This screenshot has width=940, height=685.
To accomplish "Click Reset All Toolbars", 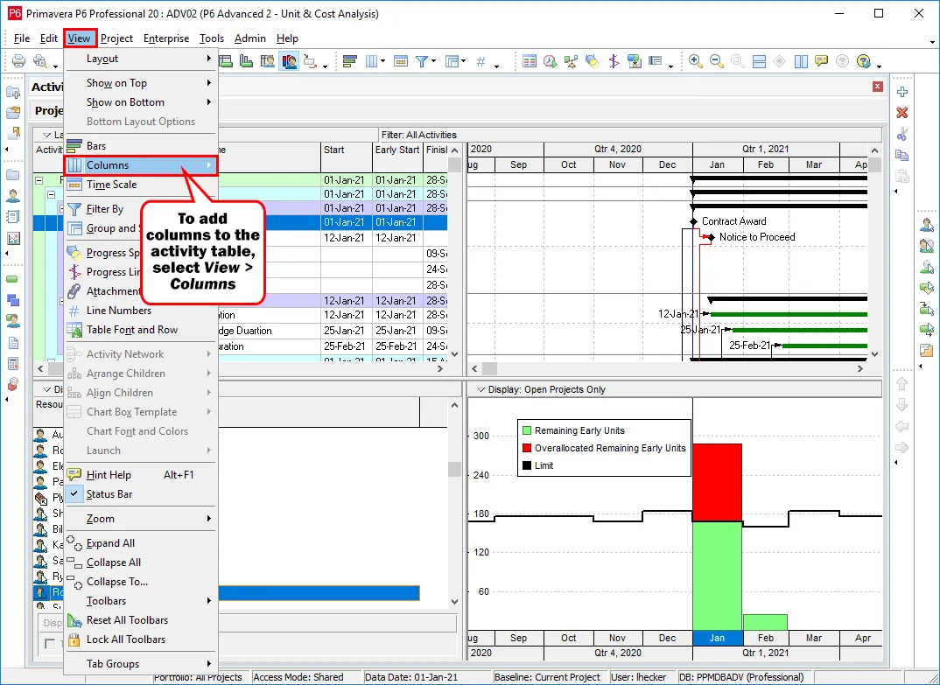I will 127,620.
